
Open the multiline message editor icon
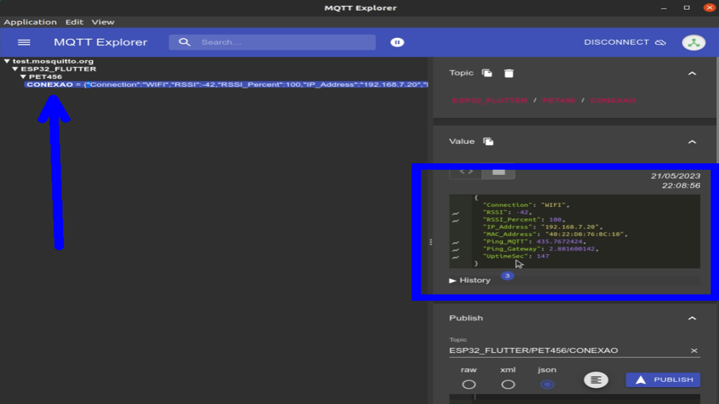pyautogui.click(x=595, y=379)
